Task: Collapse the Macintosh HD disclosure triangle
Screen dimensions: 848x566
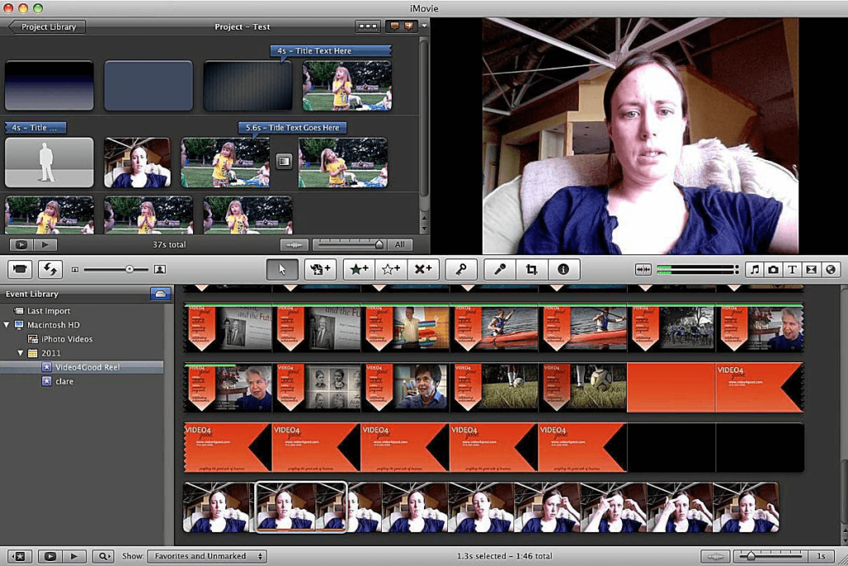Action: [x=7, y=325]
